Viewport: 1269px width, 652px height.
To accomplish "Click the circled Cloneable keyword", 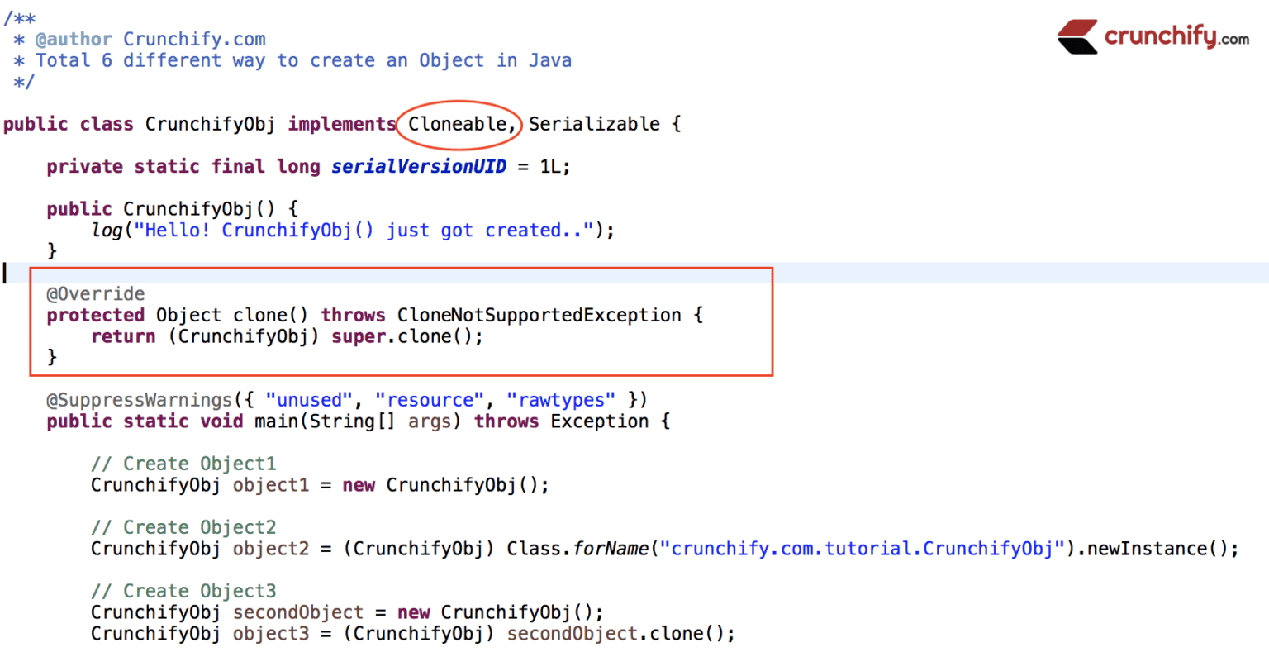I will (x=457, y=124).
